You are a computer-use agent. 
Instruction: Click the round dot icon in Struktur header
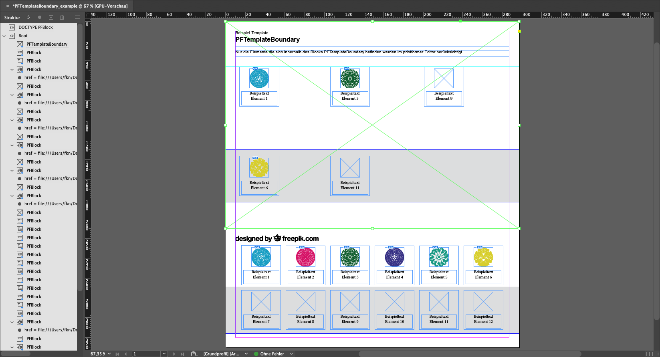40,17
